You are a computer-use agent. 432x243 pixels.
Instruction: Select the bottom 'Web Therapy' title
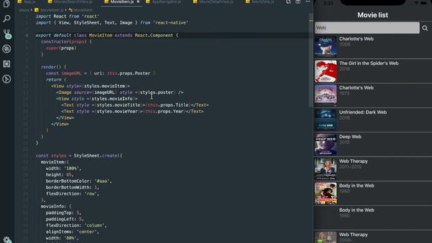coord(354,235)
